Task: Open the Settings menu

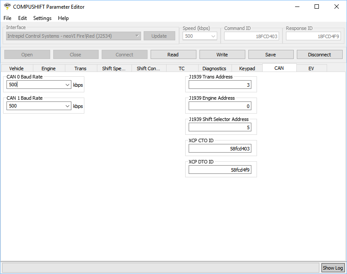Action: point(42,18)
